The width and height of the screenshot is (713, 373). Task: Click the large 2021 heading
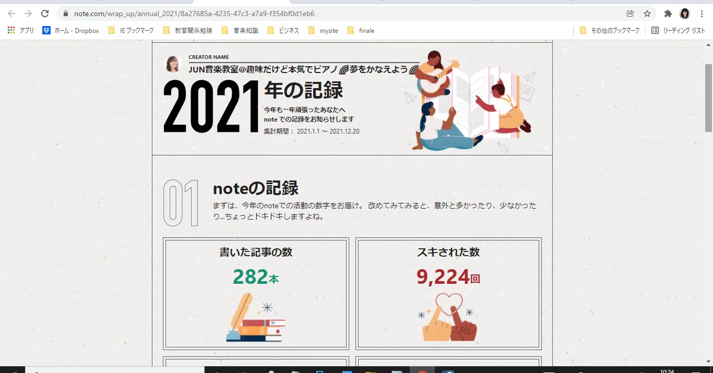click(x=212, y=106)
